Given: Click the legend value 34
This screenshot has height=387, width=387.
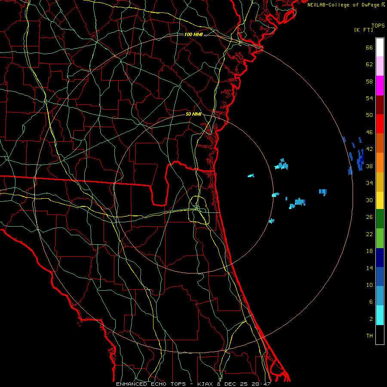Looking at the screenshot, I should point(369,183).
